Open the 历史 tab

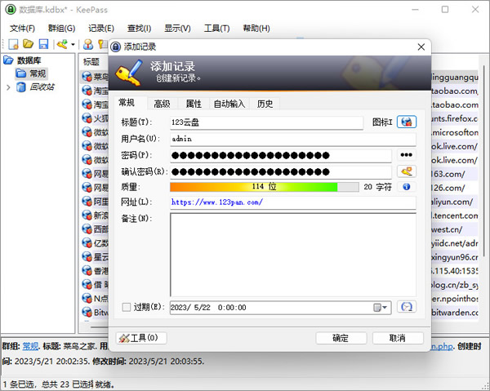click(265, 104)
